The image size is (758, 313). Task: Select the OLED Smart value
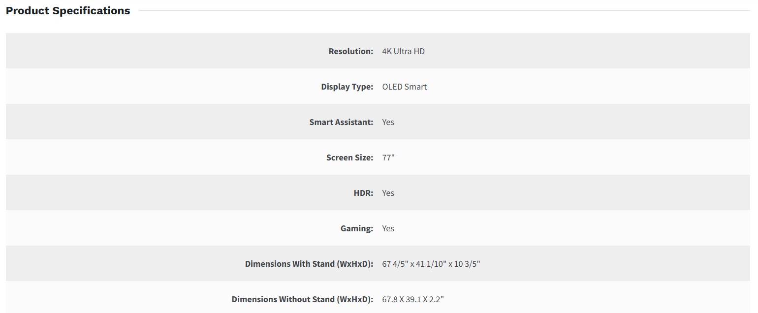[404, 87]
